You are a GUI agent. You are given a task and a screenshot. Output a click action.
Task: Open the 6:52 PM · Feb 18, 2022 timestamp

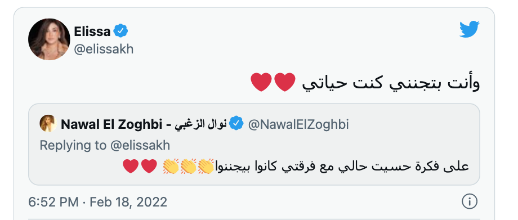click(98, 202)
